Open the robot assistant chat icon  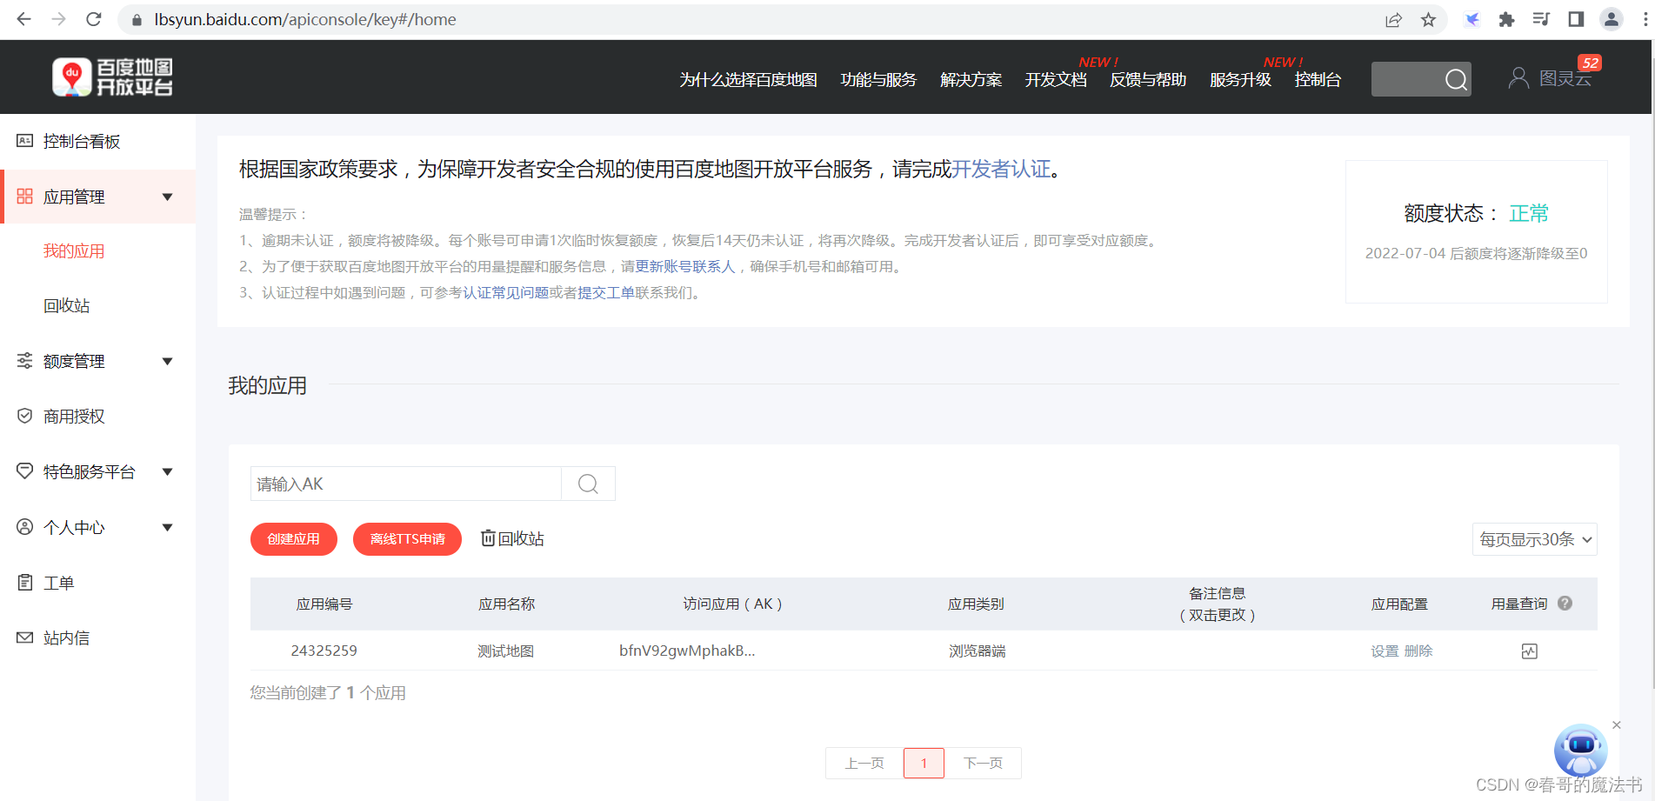click(1580, 750)
